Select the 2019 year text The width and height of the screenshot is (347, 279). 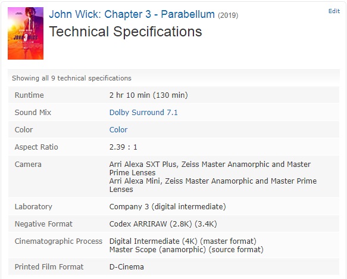pos(228,15)
